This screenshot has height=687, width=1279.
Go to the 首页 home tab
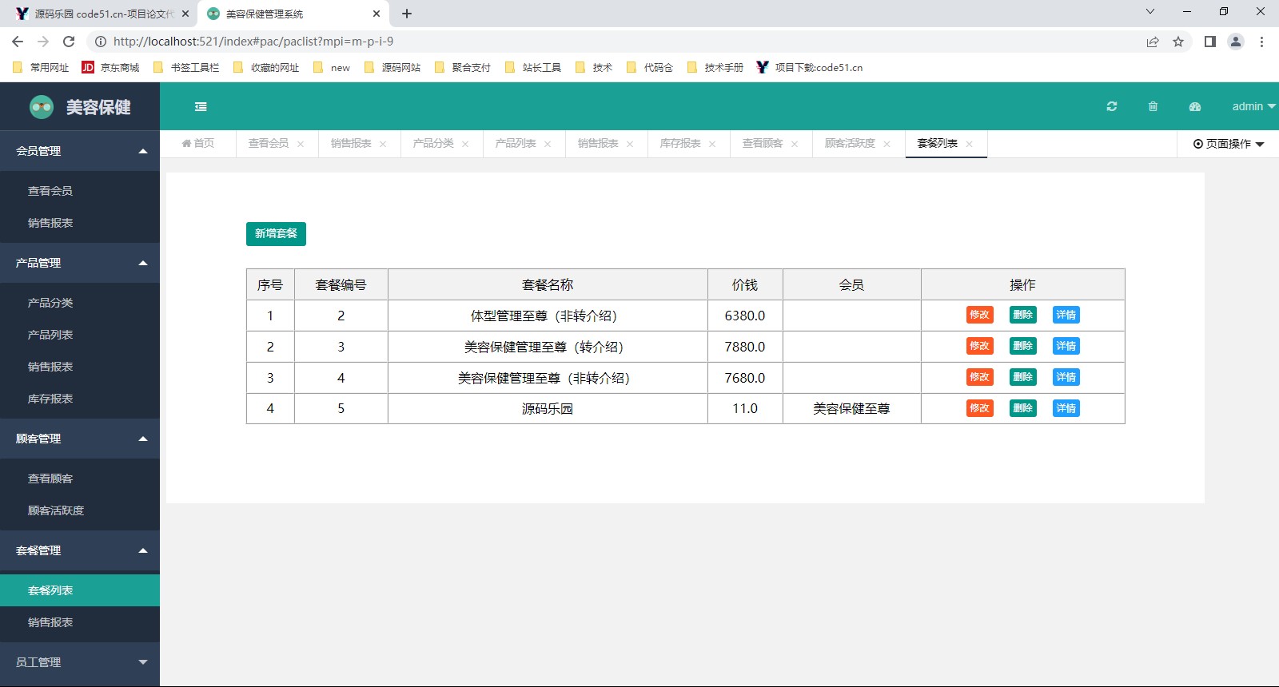198,143
